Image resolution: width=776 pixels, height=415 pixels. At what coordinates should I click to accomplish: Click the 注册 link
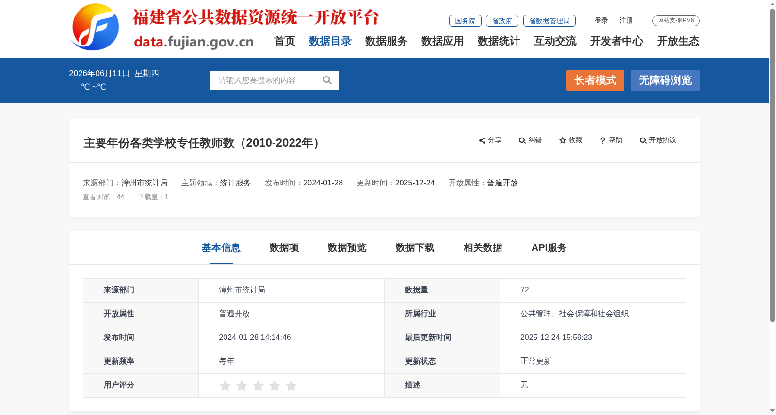click(626, 21)
